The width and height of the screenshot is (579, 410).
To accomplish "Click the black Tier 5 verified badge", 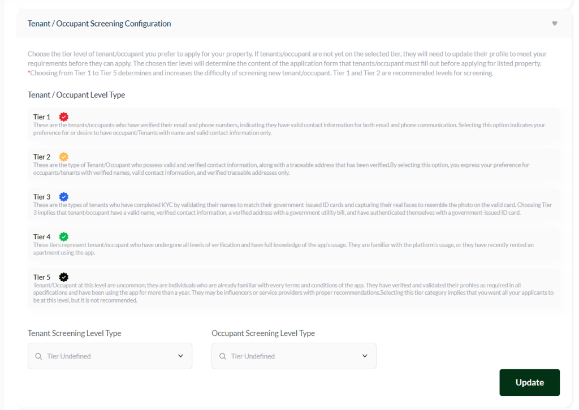I will [64, 277].
